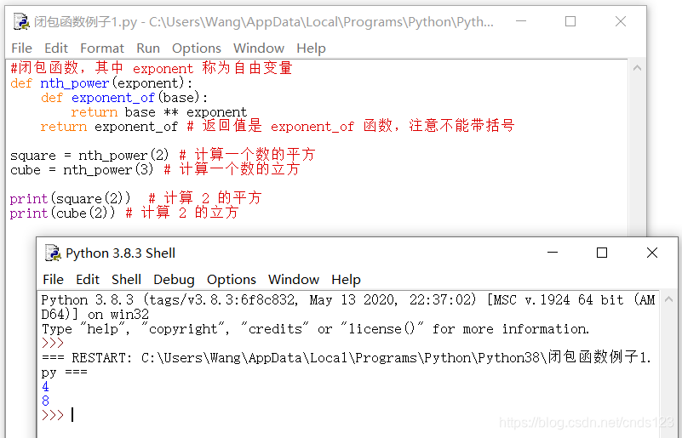Minimize the Python Shell window
This screenshot has width=682, height=438.
pyautogui.click(x=553, y=253)
